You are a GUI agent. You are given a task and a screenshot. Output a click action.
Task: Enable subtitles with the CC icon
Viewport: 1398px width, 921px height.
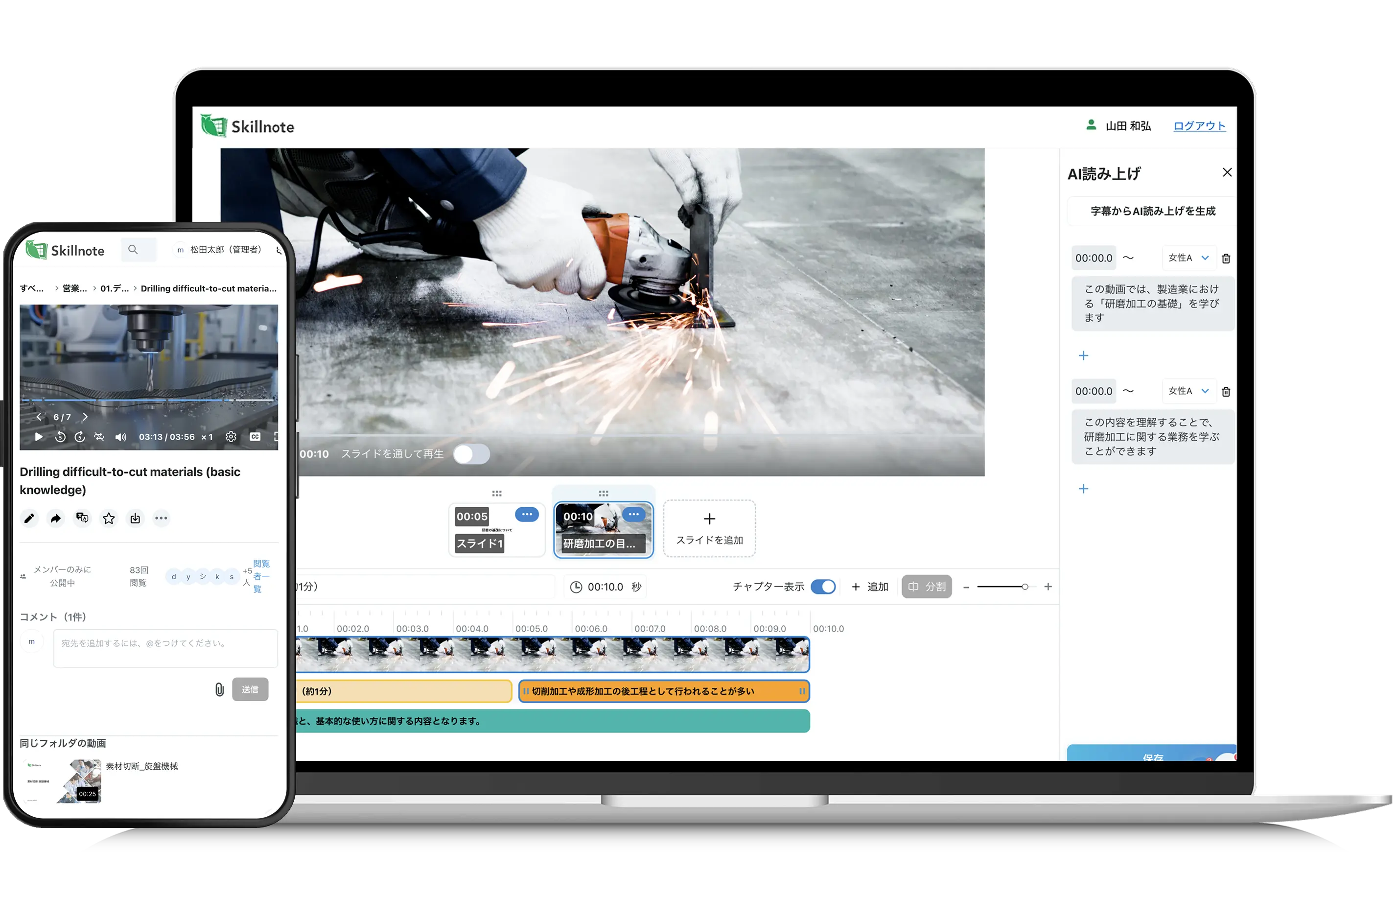click(x=255, y=436)
